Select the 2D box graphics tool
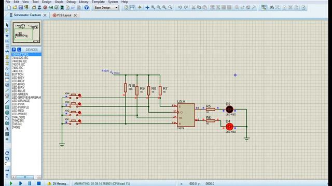 point(7,107)
